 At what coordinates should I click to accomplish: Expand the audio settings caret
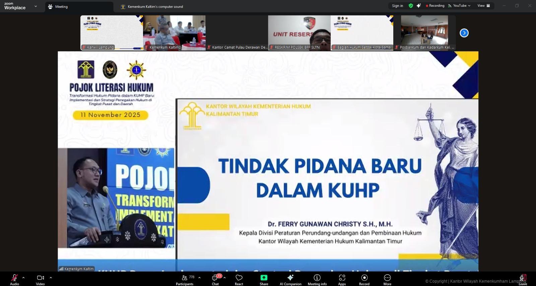tap(23, 278)
